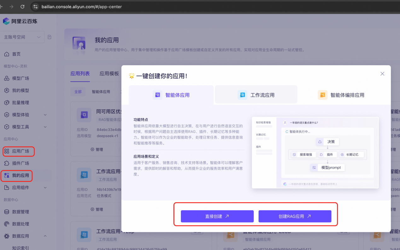Click the 我的模型 sidebar icon
The image size is (400, 250).
(x=7, y=90)
